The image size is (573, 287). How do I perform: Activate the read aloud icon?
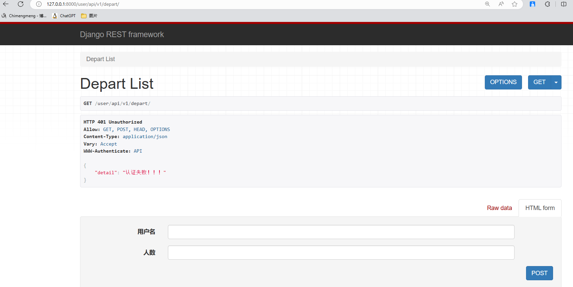501,4
